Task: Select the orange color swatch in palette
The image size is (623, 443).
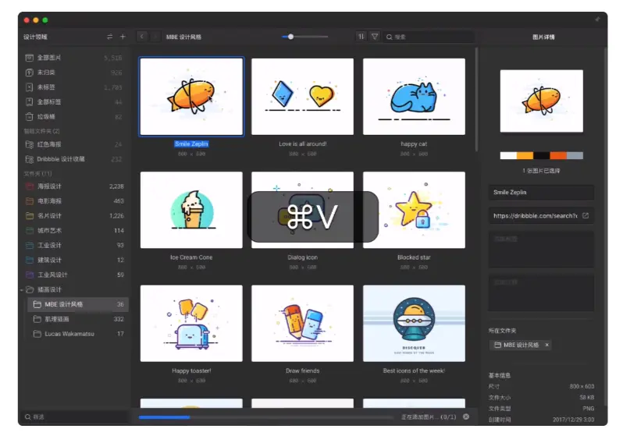Action: click(x=525, y=155)
